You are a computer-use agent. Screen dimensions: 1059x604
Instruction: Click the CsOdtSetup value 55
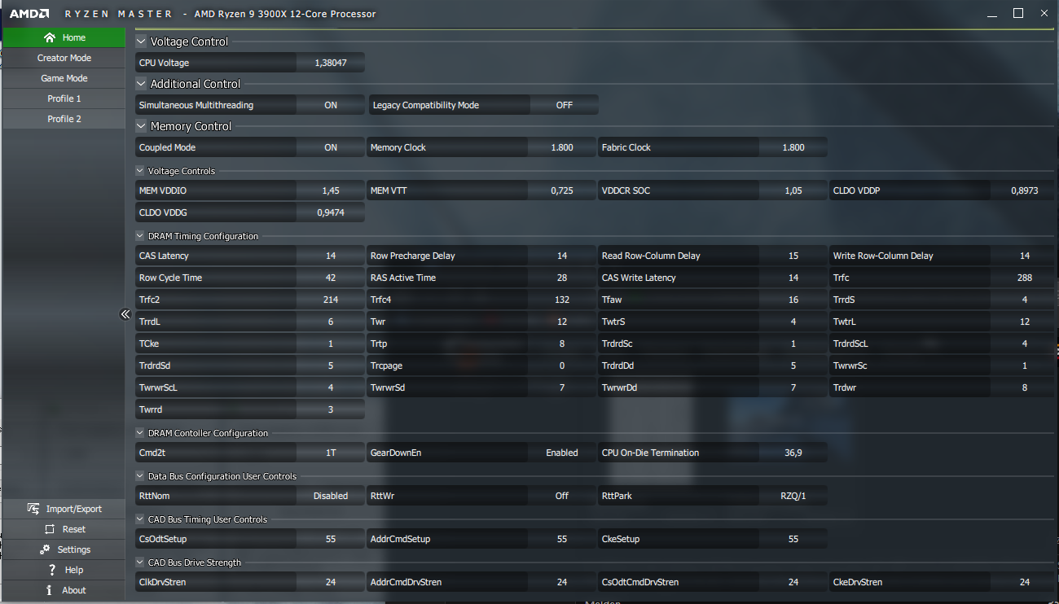tap(331, 539)
